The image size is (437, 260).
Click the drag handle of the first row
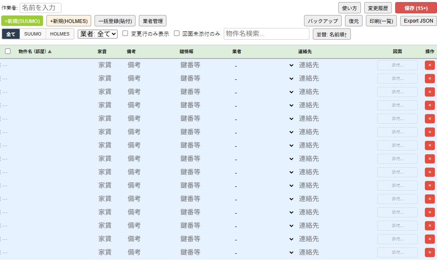tap(1, 65)
